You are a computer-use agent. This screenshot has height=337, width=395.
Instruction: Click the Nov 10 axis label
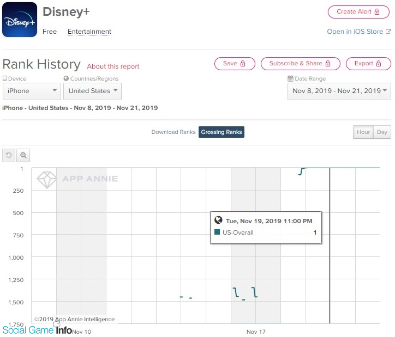click(82, 332)
